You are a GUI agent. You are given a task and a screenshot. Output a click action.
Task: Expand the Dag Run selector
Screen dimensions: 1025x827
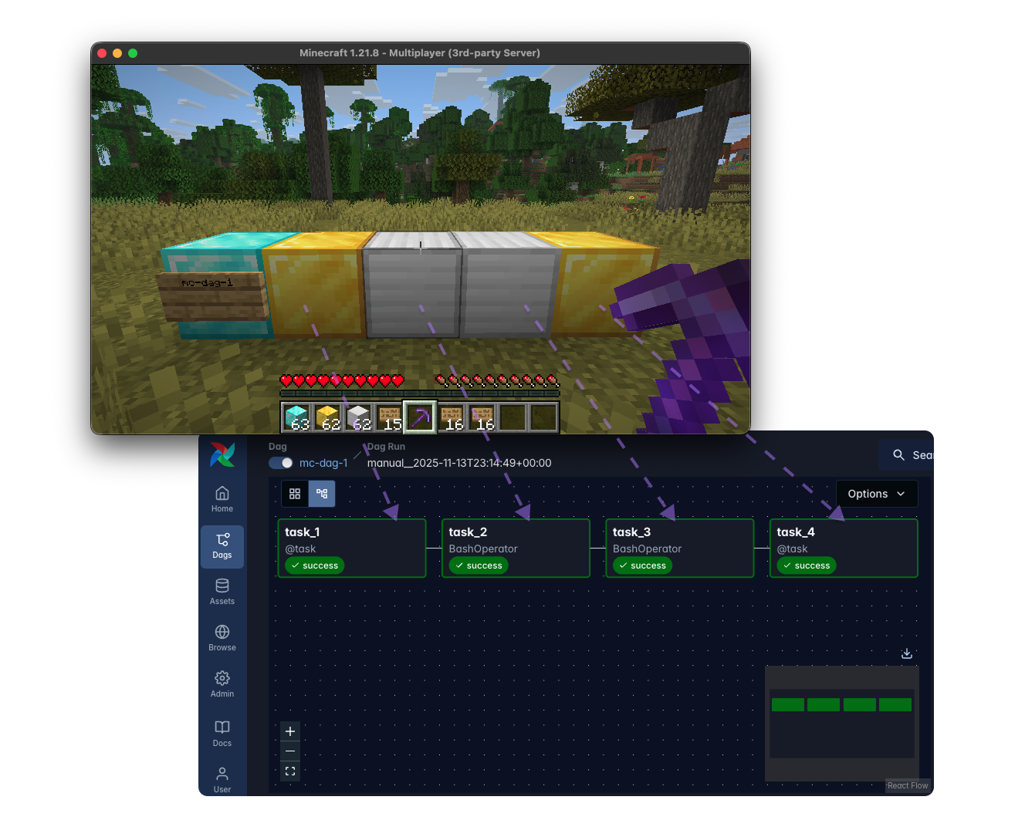click(x=460, y=463)
